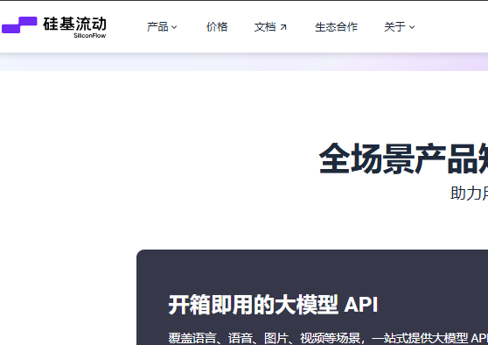
Task: Click the chevron next to 产品
Action: (174, 27)
